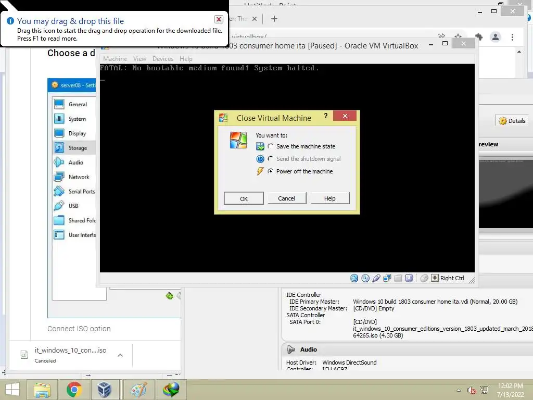Click the keyboard capture host key icon
The height and width of the screenshot is (400, 533).
tap(435, 278)
